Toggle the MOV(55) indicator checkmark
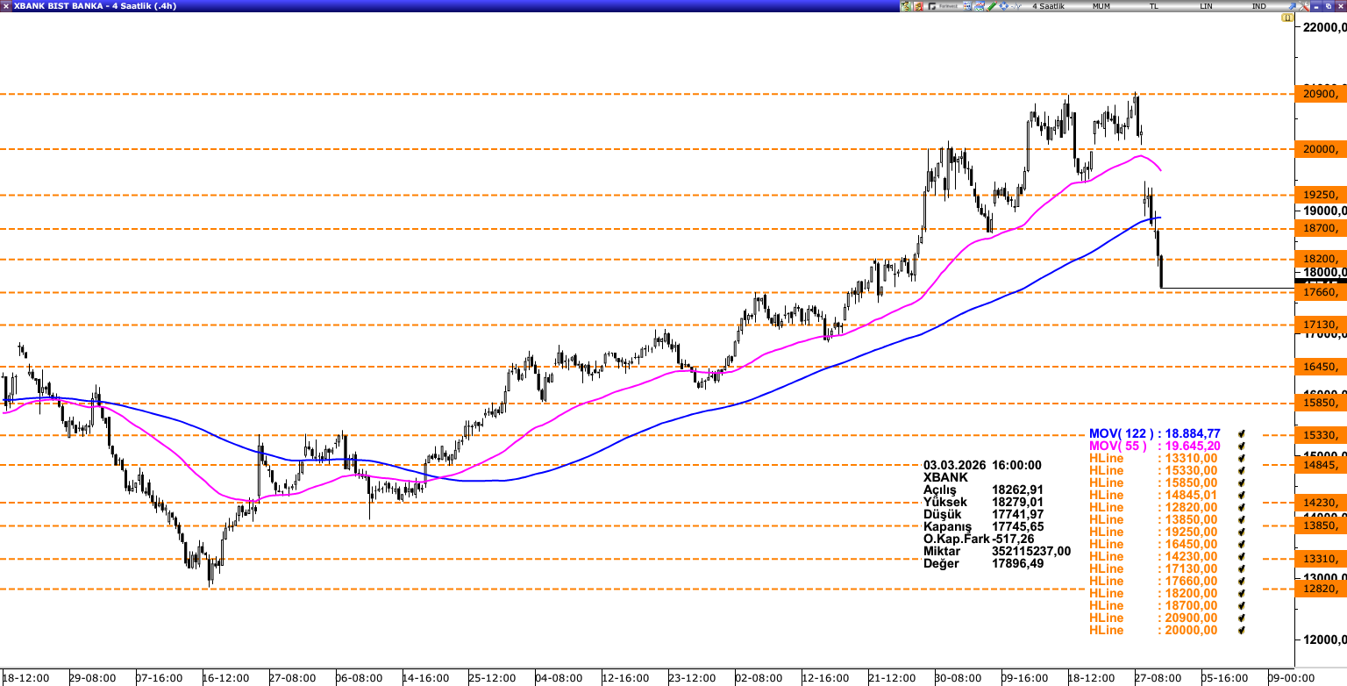The image size is (1347, 686). (1241, 446)
